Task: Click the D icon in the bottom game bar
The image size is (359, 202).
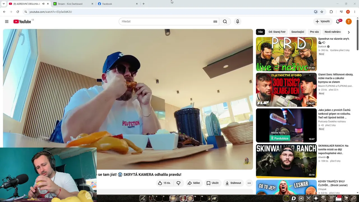Action: pos(294,199)
